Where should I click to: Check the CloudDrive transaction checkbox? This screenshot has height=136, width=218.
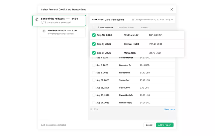(x=94, y=88)
